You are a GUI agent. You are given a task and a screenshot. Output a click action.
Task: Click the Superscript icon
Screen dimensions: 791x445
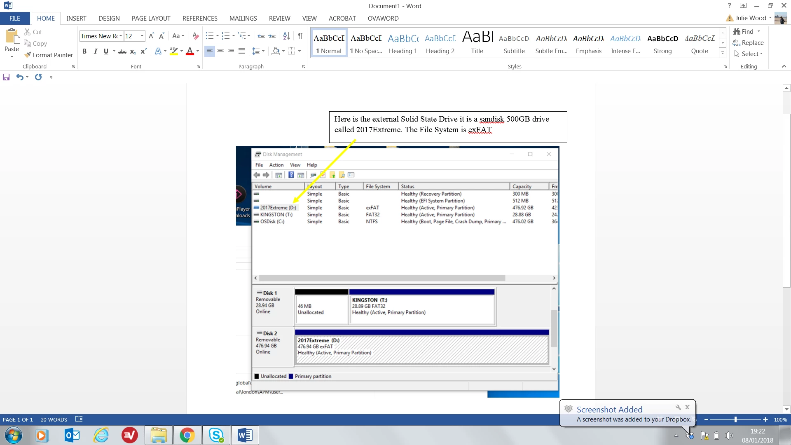tap(143, 52)
